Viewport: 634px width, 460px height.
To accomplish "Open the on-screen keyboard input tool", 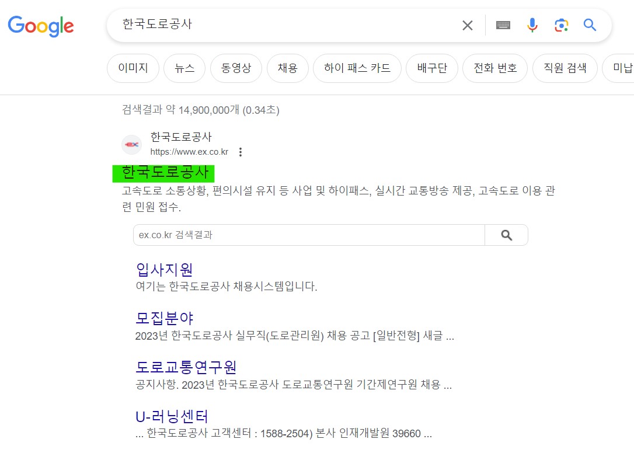I will click(x=503, y=26).
